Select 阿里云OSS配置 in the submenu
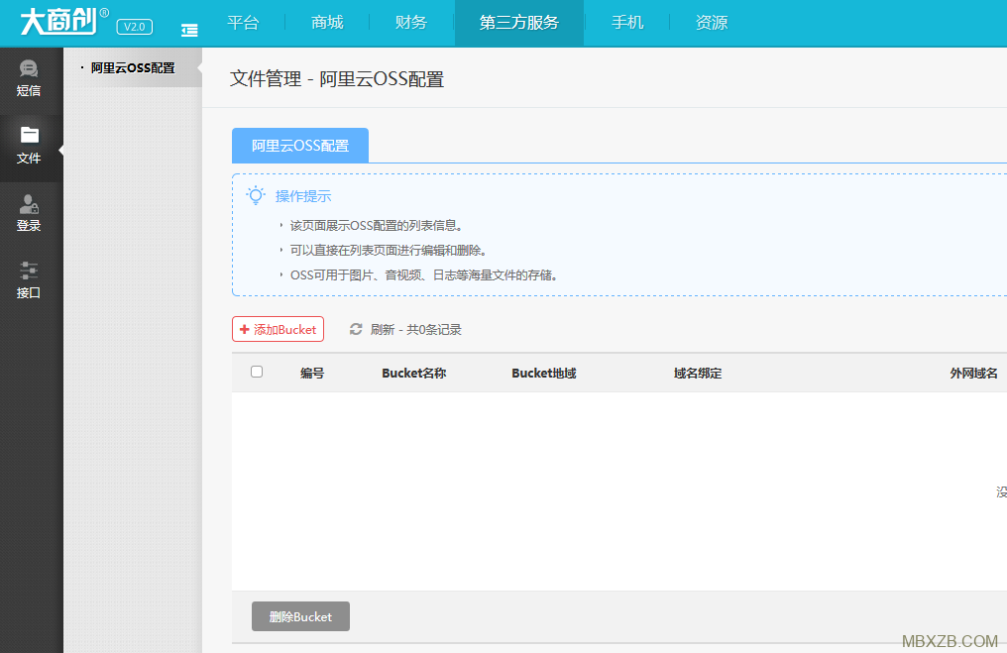Viewport: 1007px width, 653px height. (x=133, y=68)
